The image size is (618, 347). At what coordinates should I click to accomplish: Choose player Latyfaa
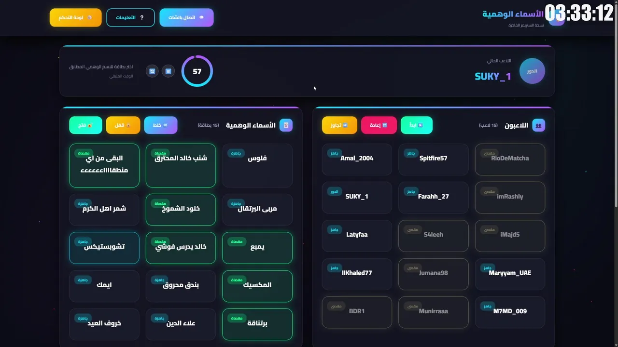(x=357, y=236)
